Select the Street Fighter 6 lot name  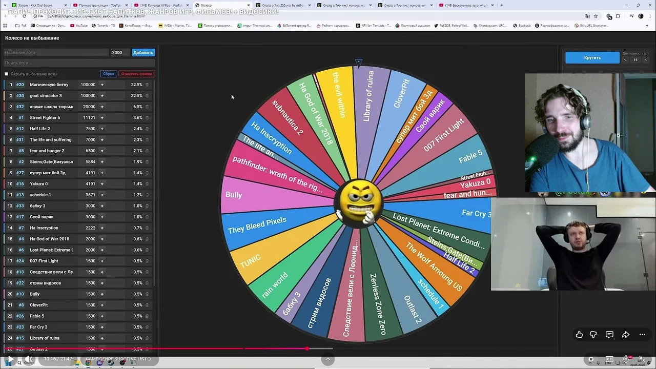pos(45,118)
